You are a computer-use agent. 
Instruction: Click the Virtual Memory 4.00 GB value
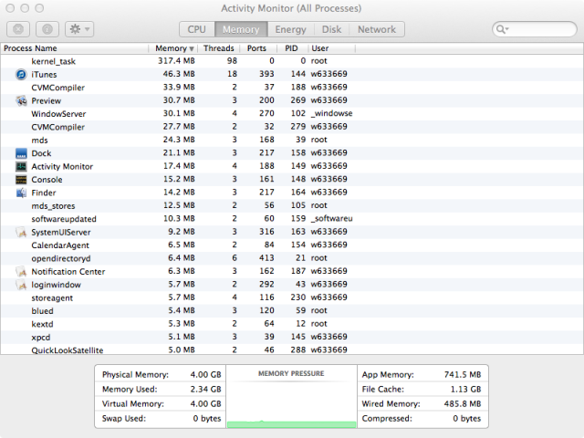point(205,403)
